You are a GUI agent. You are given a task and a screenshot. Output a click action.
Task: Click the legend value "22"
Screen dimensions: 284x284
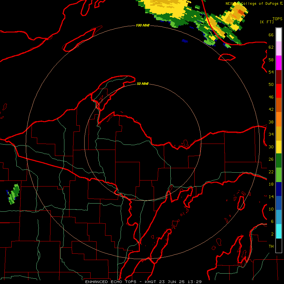coord(271,172)
